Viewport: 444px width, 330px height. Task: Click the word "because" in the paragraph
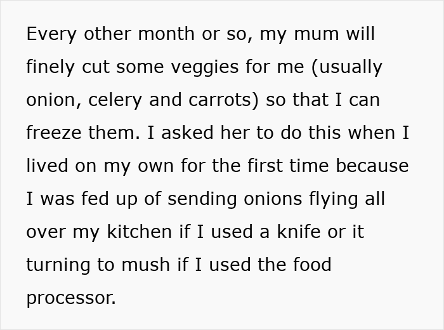point(372,166)
